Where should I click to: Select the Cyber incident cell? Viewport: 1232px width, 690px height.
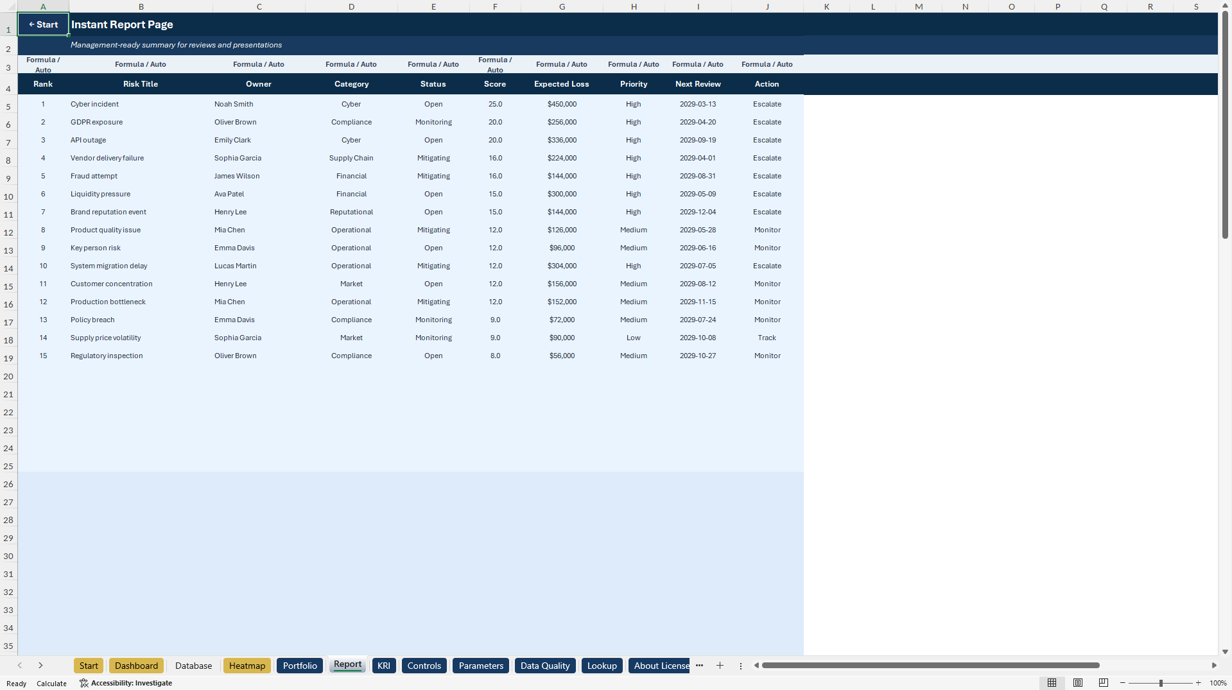(141, 104)
